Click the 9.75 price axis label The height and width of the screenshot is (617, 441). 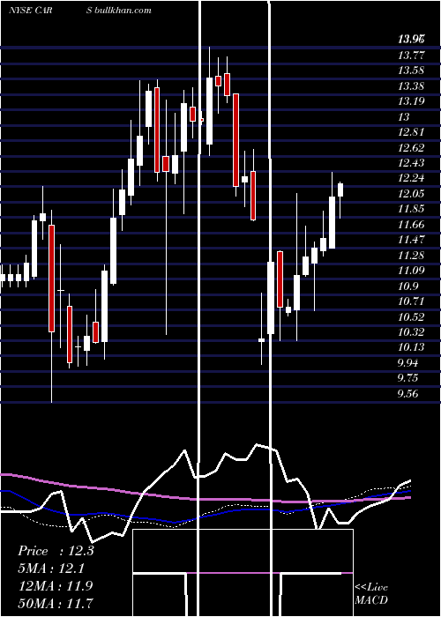(407, 378)
